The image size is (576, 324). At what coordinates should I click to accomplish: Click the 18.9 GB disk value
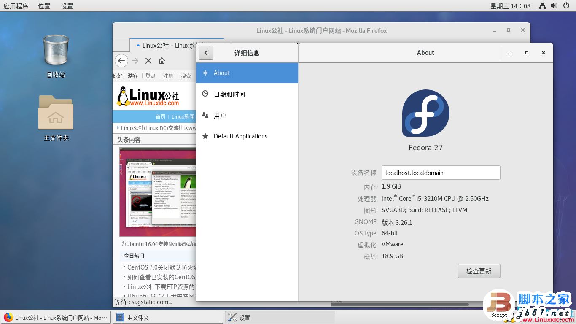[x=392, y=256]
